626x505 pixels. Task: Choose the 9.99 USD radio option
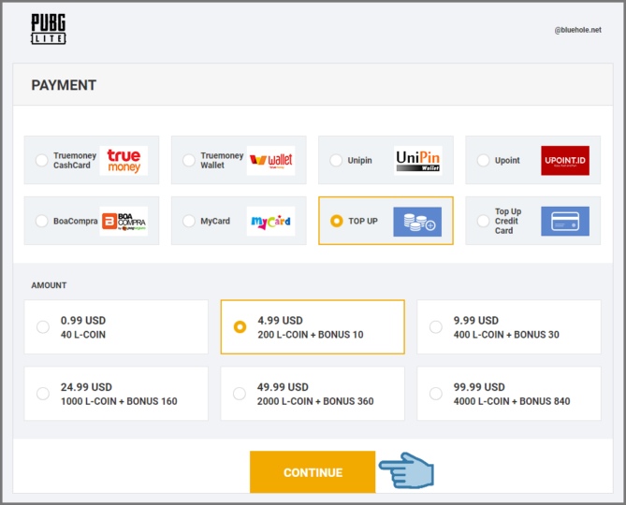coord(435,327)
